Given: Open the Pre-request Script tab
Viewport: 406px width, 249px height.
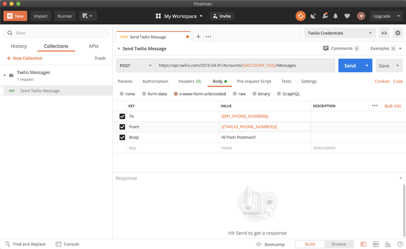Looking at the screenshot, I should [254, 81].
